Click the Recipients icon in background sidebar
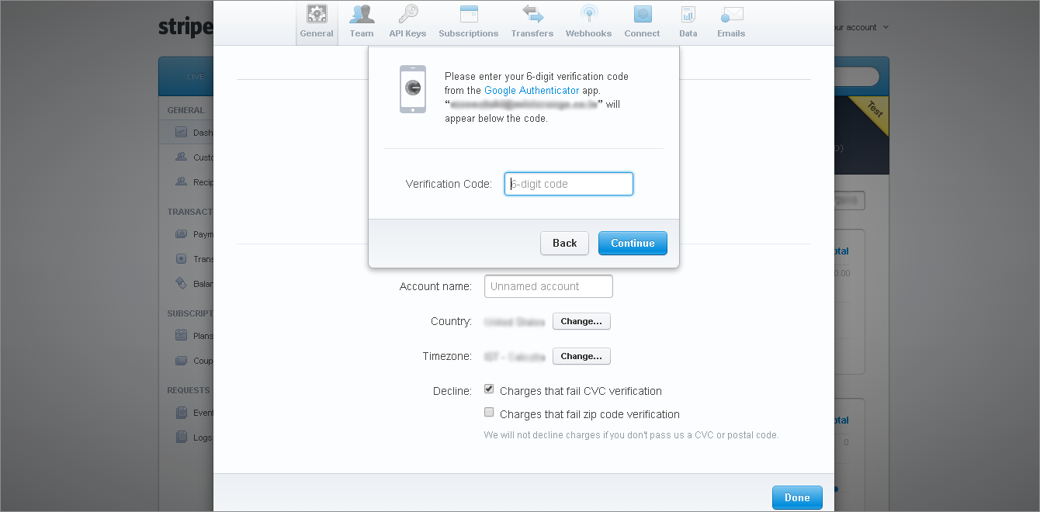1040x512 pixels. 181,182
